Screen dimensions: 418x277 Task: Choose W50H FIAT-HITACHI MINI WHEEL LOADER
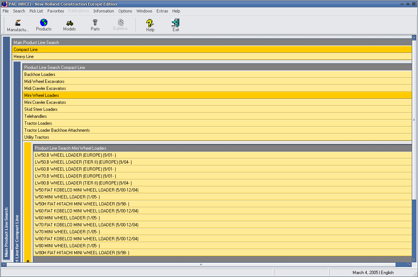click(223, 204)
